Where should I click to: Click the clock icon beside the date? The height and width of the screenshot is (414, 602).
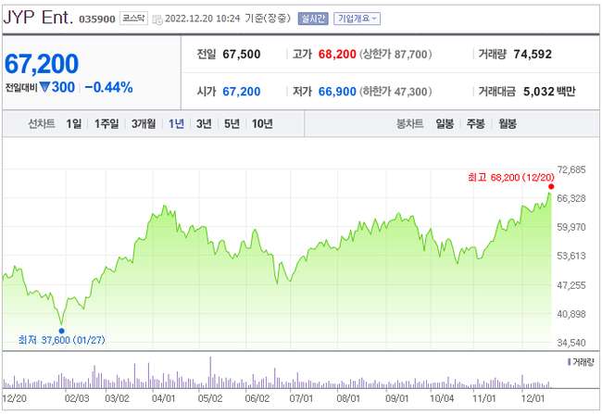click(x=157, y=19)
